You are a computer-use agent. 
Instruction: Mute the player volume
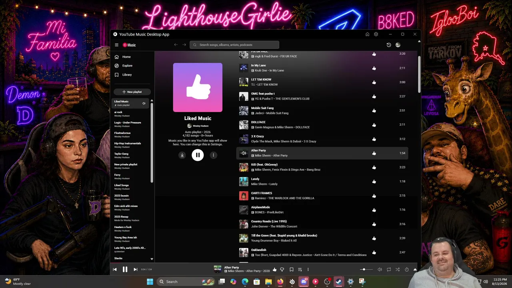tap(380, 270)
